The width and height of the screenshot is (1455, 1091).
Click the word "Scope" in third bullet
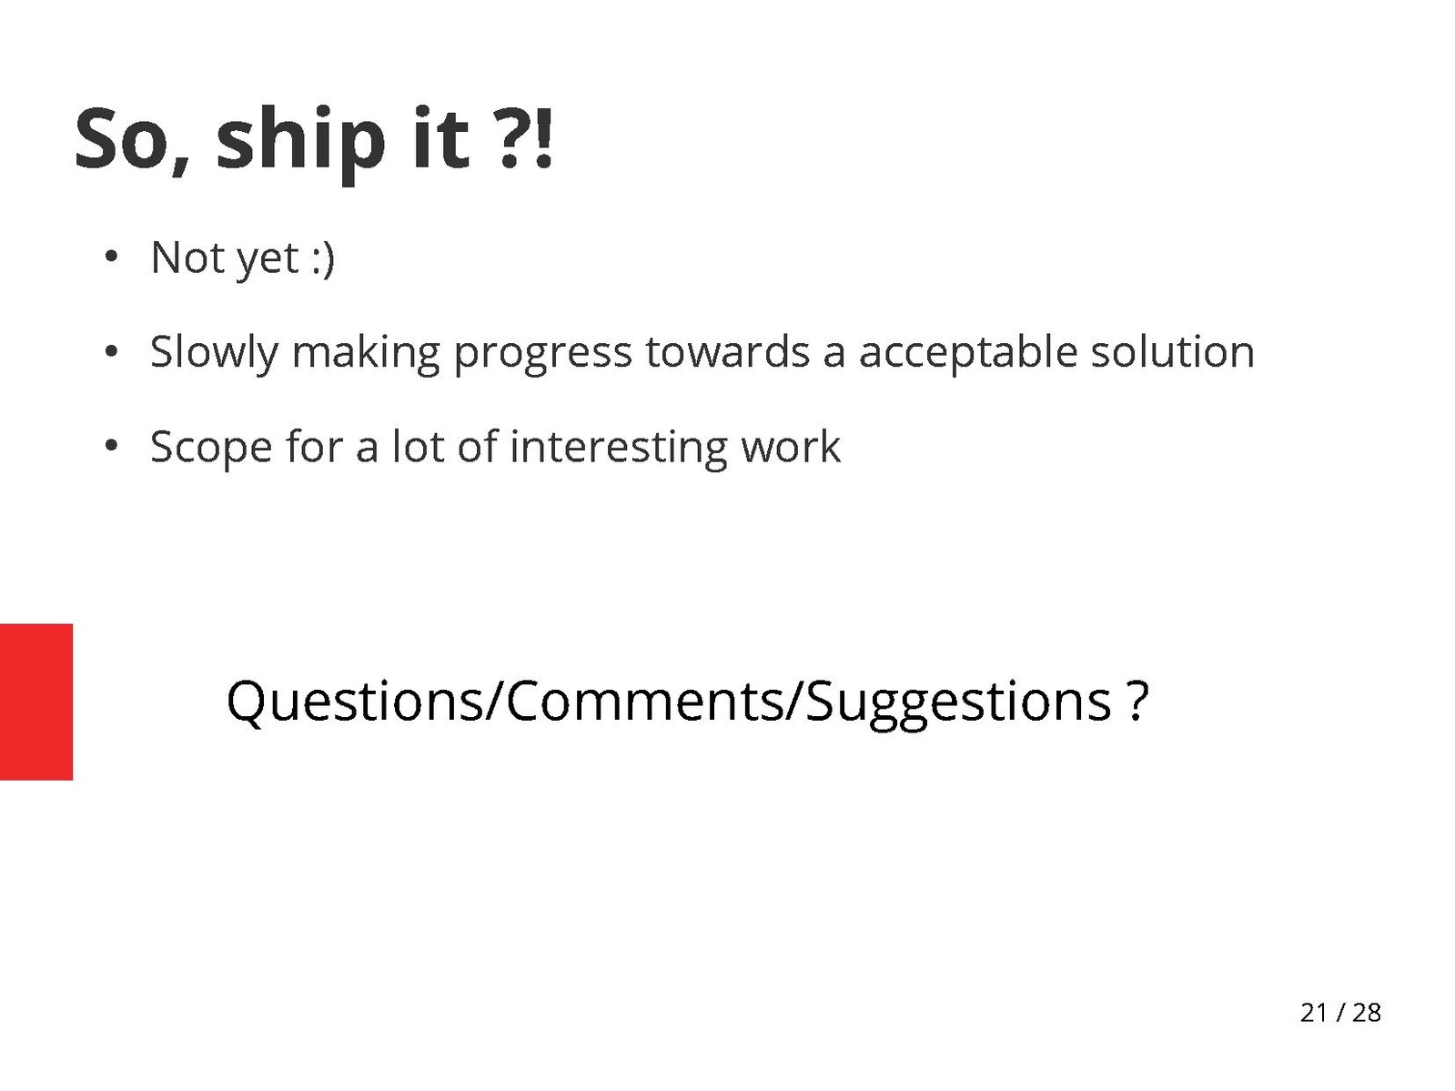(x=210, y=448)
